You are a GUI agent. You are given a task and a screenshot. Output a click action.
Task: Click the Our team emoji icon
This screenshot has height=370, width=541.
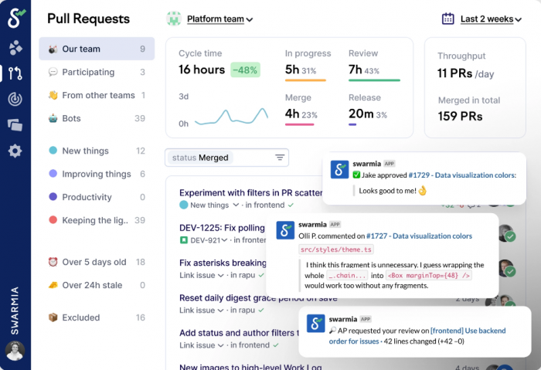[53, 49]
